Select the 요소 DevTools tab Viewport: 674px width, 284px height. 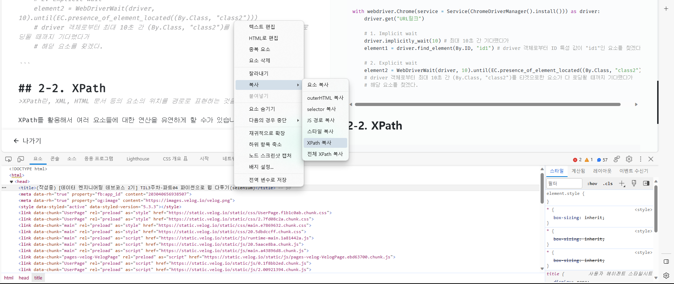coord(38,159)
